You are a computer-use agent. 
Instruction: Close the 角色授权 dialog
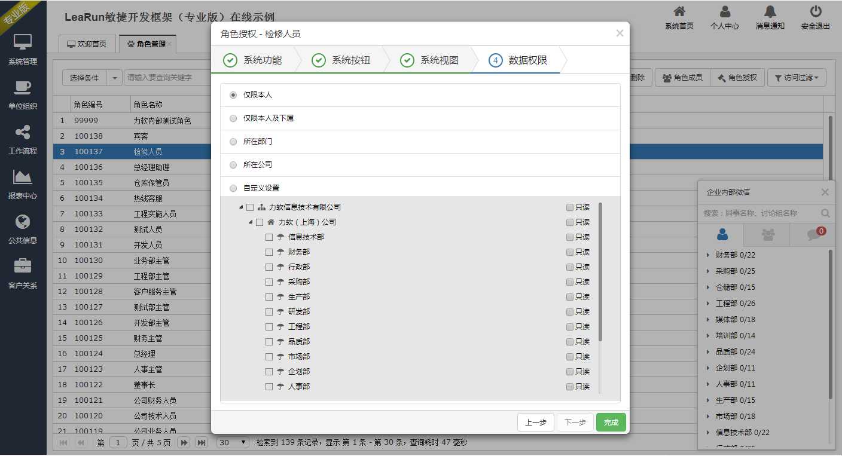tap(620, 33)
